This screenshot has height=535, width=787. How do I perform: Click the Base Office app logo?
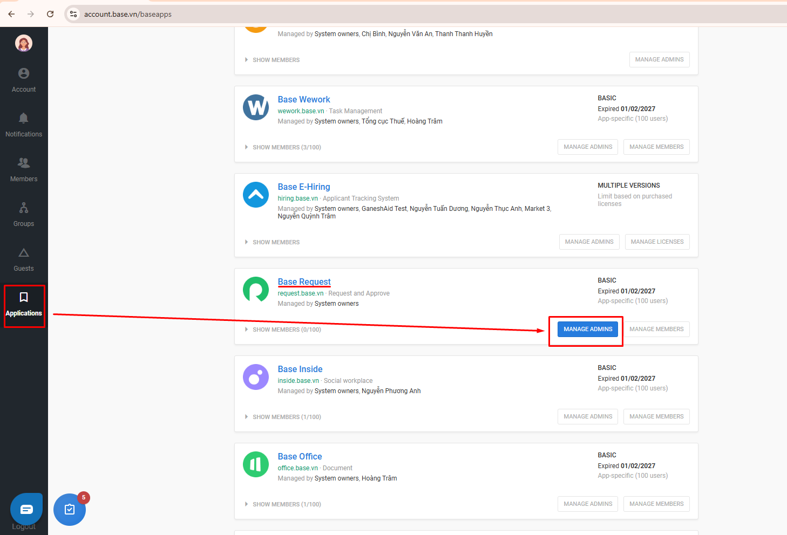coord(256,464)
